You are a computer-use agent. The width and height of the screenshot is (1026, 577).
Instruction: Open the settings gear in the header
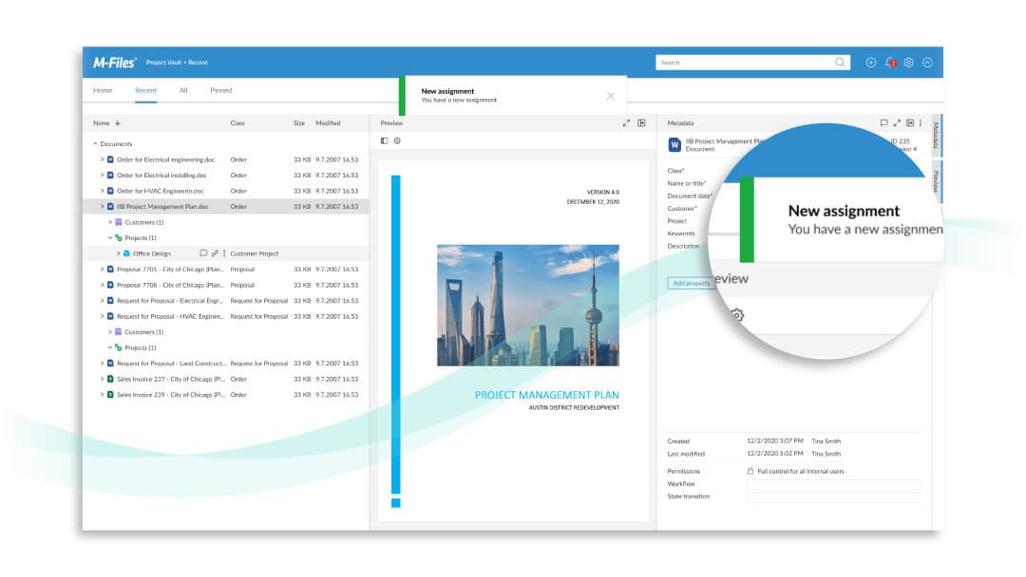click(x=909, y=63)
